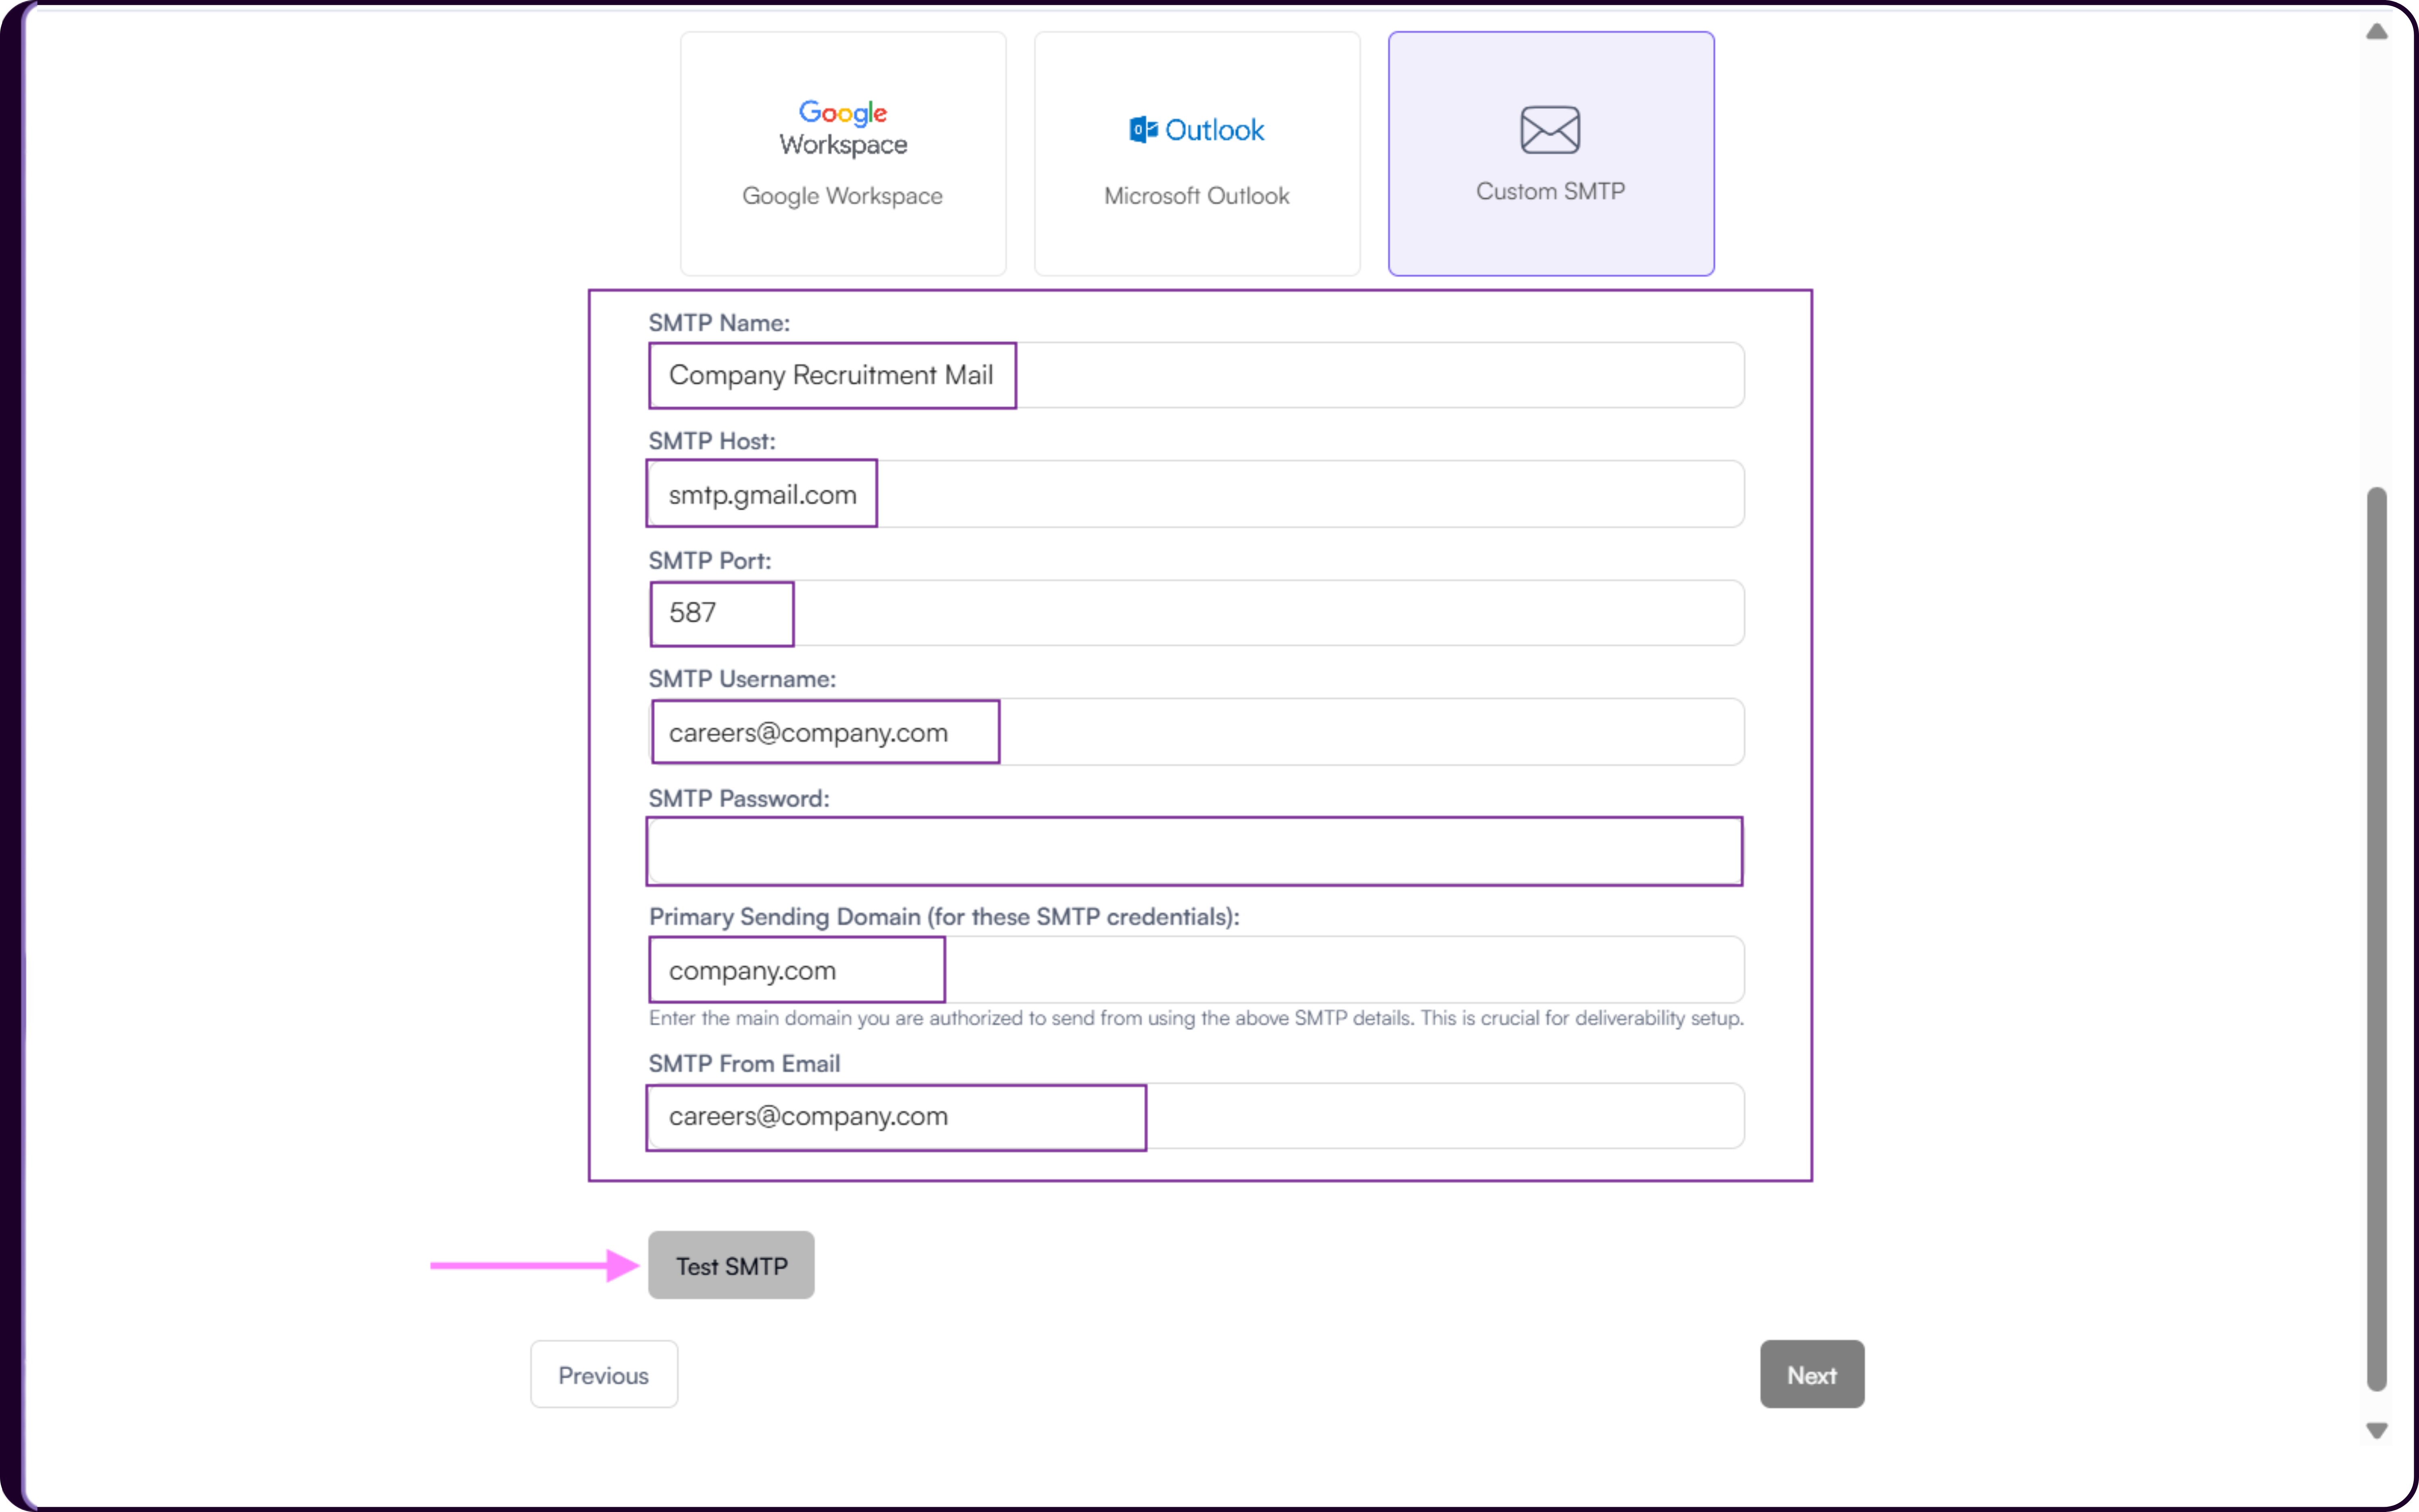Click the Outlook logo

tap(1197, 130)
